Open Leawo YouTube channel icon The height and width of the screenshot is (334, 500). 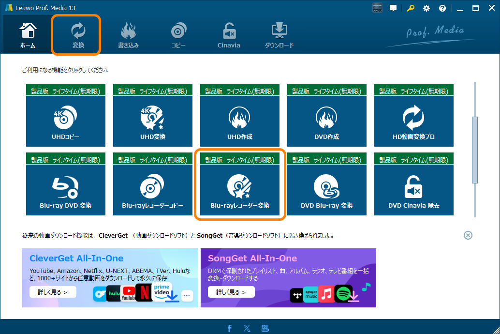(x=265, y=328)
